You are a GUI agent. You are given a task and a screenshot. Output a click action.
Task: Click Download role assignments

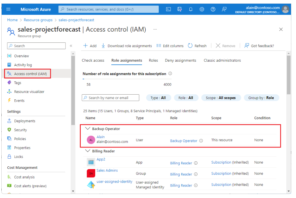coord(126,46)
